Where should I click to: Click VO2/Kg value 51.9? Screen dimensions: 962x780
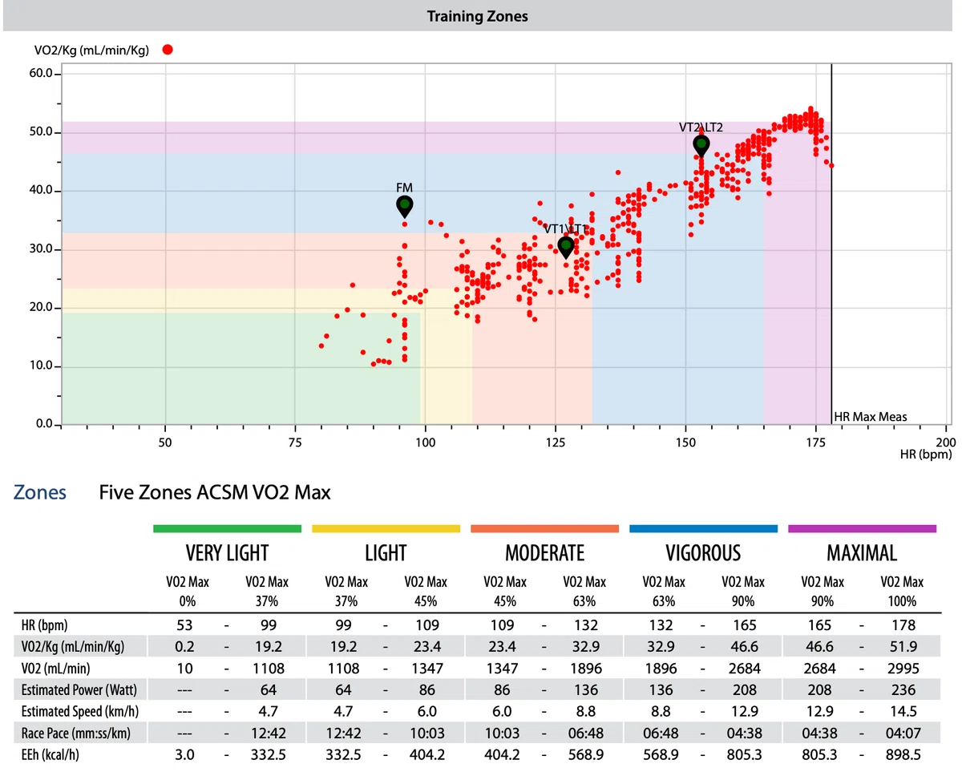tap(903, 647)
